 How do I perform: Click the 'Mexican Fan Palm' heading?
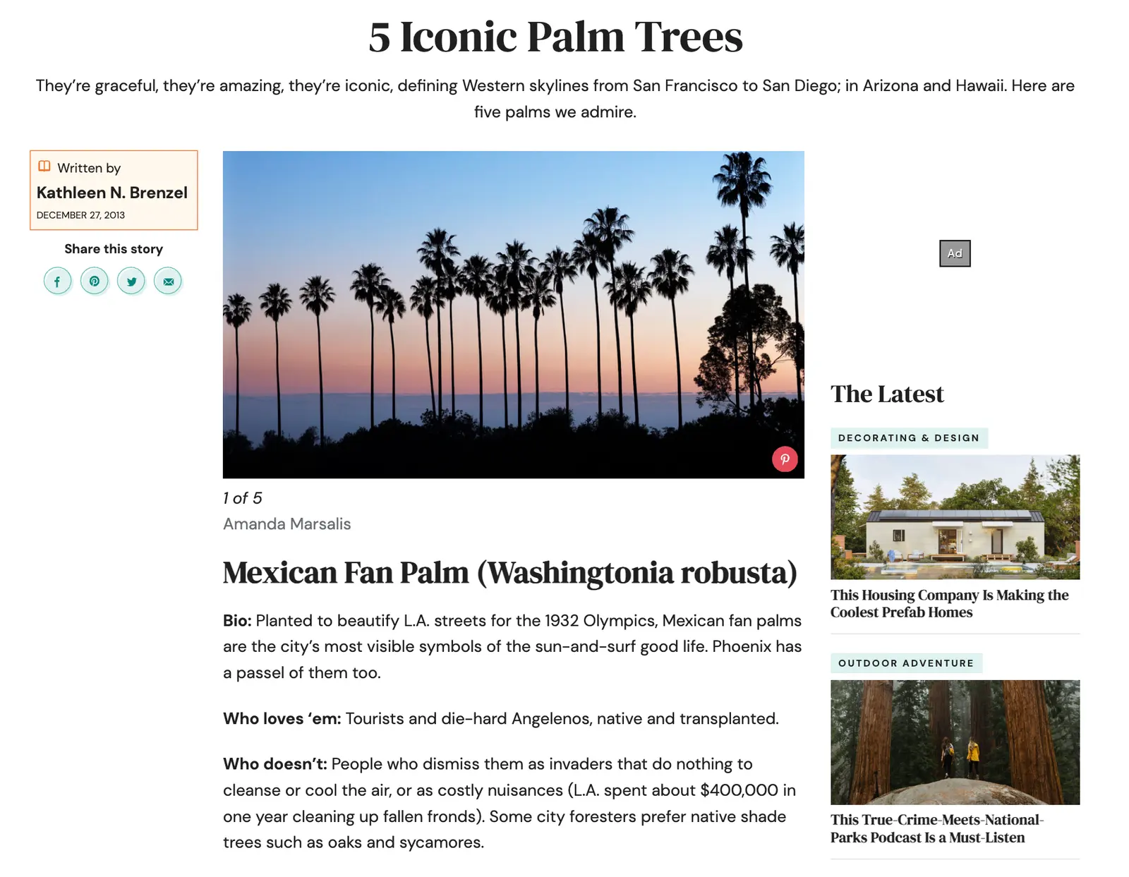coord(510,573)
